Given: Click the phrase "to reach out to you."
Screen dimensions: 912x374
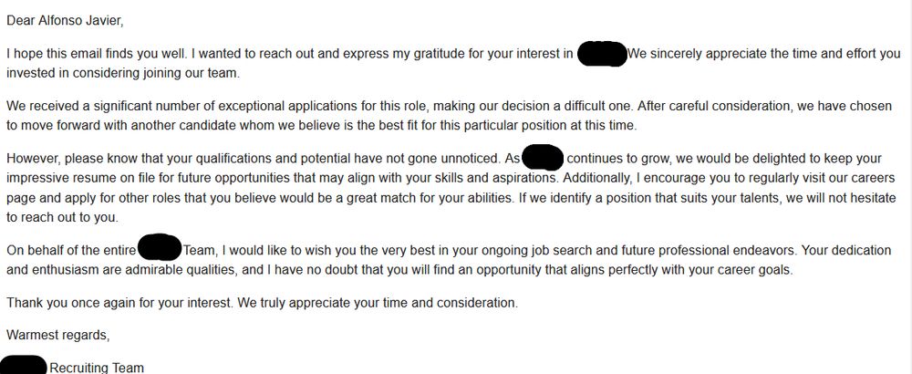Looking at the screenshot, I should [x=62, y=218].
